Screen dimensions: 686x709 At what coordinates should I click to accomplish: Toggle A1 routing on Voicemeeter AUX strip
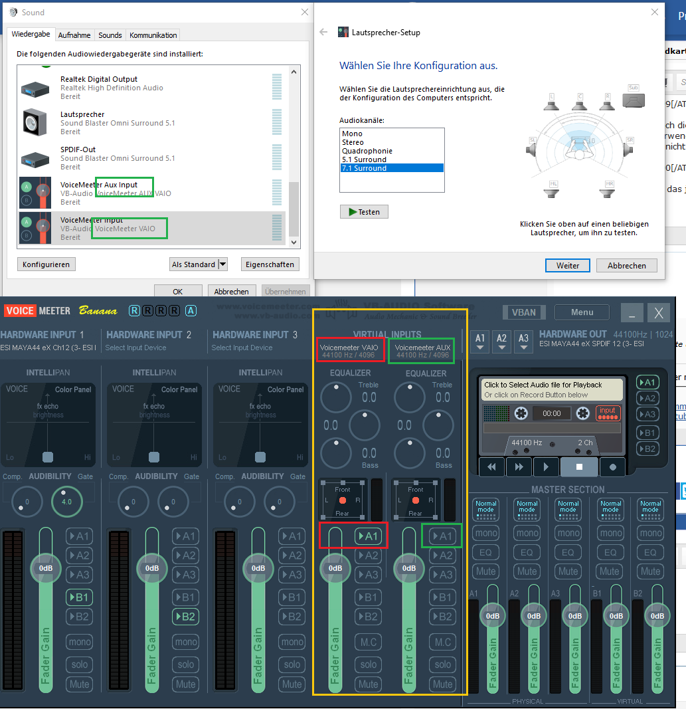coord(442,536)
